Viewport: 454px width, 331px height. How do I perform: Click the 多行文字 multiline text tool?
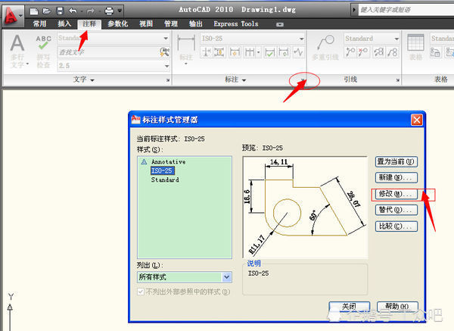[x=17, y=51]
